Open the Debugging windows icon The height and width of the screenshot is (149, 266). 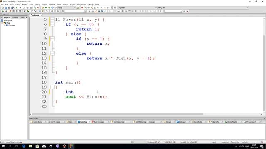coord(112,7)
